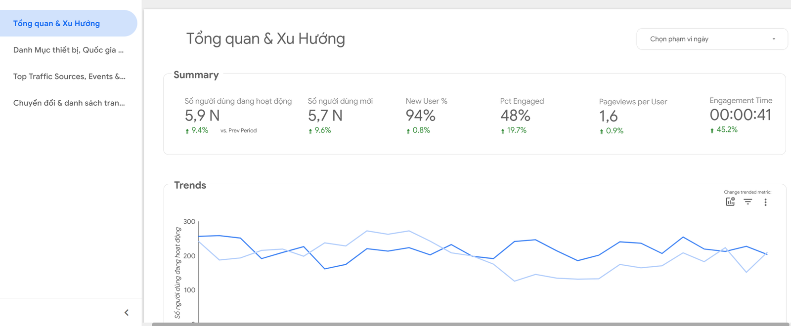Open Chuyển đổi & danh sách tran... page
This screenshot has width=791, height=326.
click(68, 103)
